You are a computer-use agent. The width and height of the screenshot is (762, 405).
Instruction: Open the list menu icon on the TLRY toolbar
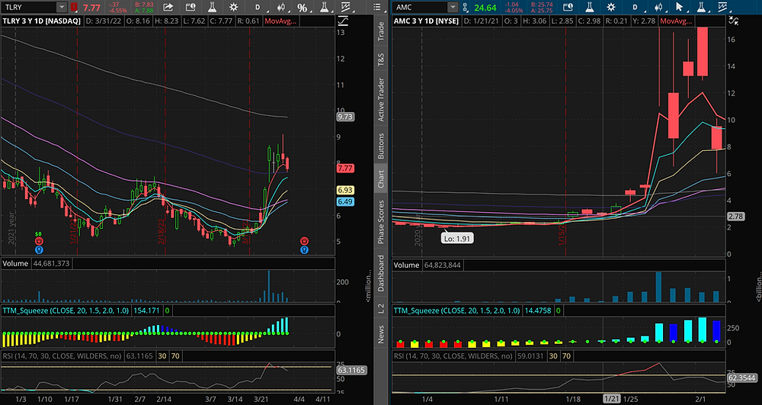[377, 8]
